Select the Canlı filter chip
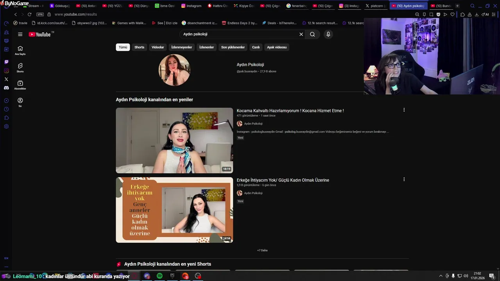 coord(256,47)
